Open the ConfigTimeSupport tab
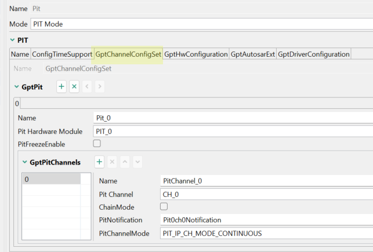This screenshot has width=373, height=252. (62, 54)
